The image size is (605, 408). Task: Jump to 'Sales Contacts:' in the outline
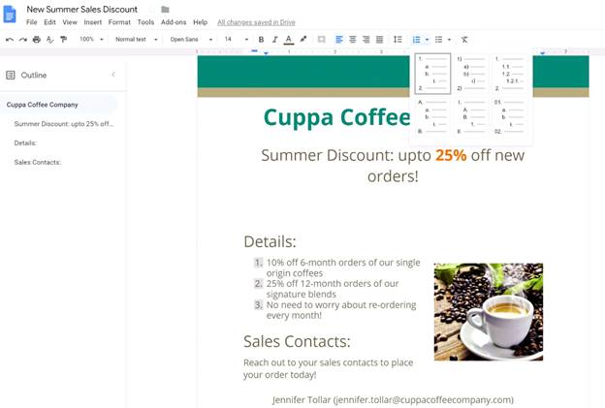pyautogui.click(x=38, y=162)
